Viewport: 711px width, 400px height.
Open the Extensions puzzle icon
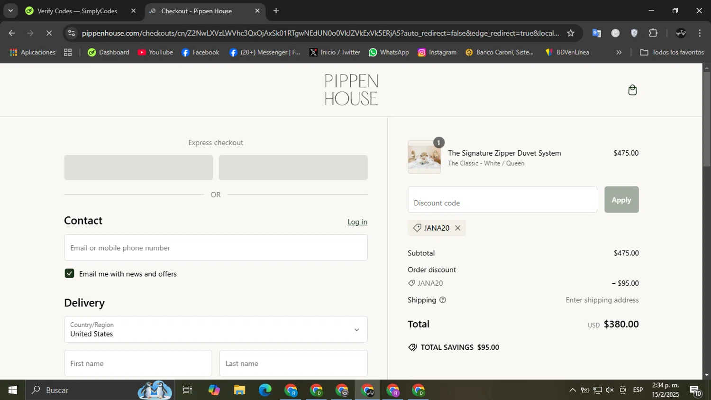[653, 33]
